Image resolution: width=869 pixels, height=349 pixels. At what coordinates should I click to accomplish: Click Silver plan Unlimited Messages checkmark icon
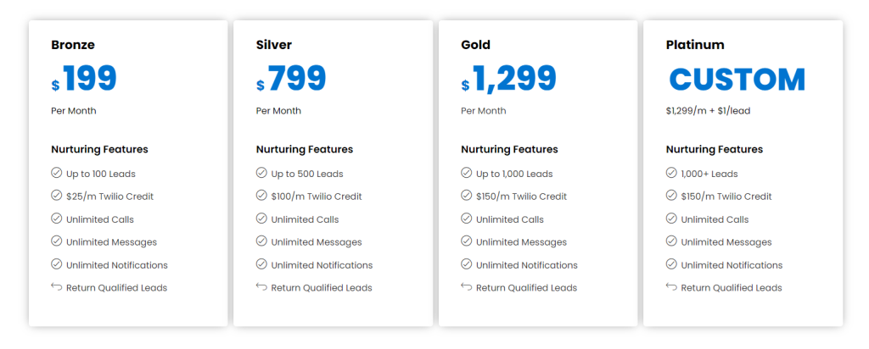pyautogui.click(x=261, y=241)
